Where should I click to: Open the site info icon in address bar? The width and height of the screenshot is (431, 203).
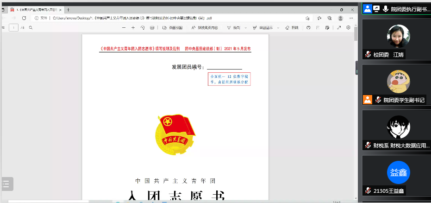[37, 18]
